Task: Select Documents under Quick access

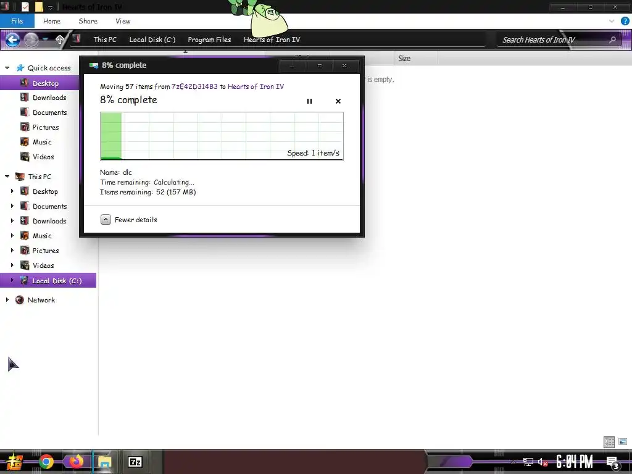Action: [49, 112]
